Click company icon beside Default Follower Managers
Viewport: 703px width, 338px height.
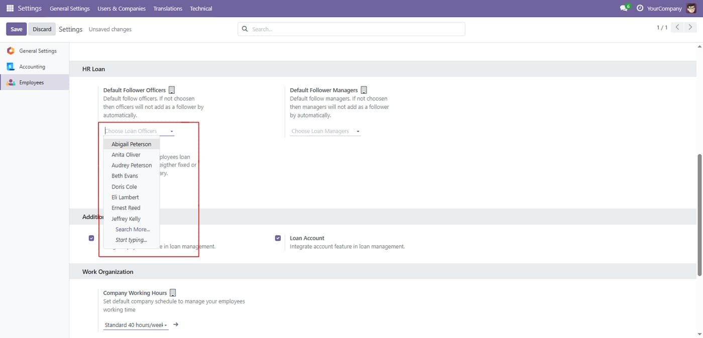(364, 90)
